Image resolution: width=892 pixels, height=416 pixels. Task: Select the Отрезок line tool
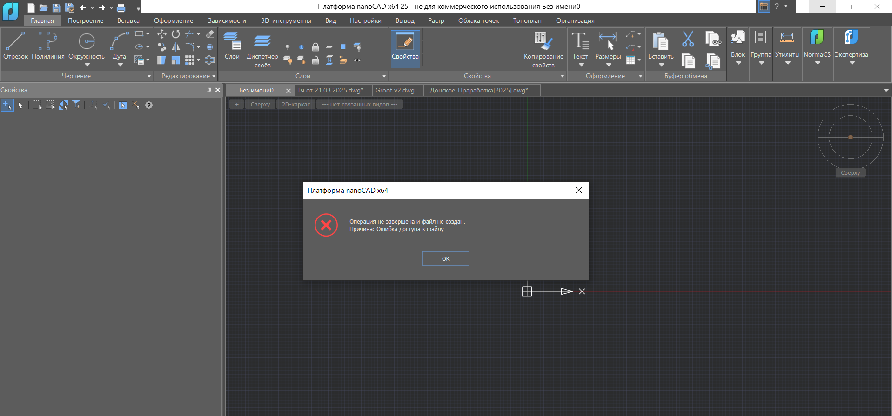15,46
